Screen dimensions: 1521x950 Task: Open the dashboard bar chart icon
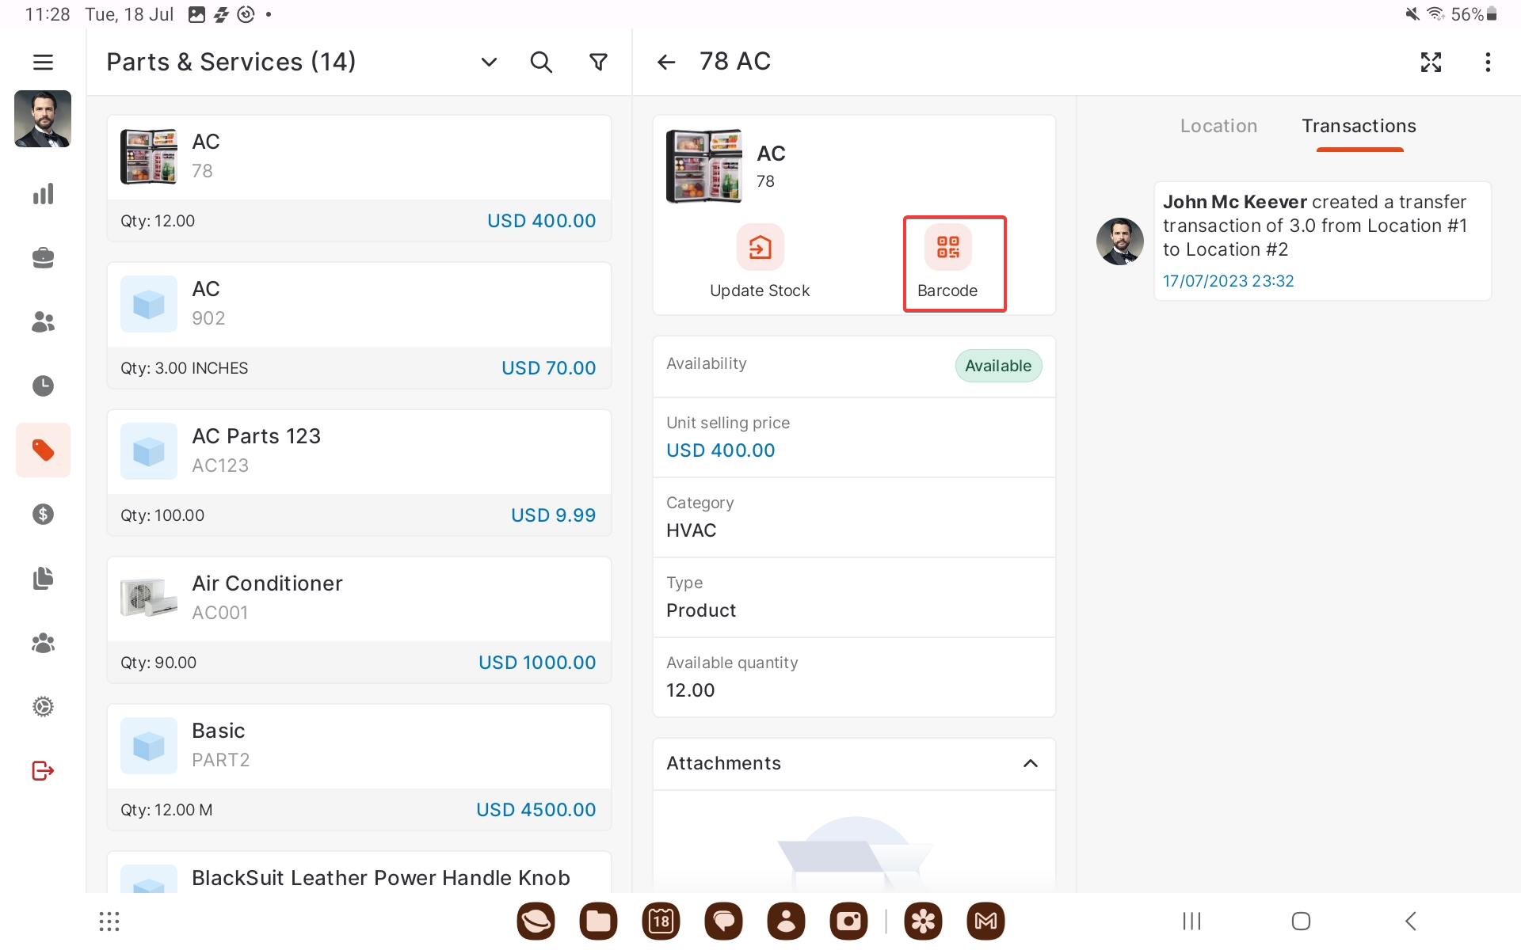[43, 194]
